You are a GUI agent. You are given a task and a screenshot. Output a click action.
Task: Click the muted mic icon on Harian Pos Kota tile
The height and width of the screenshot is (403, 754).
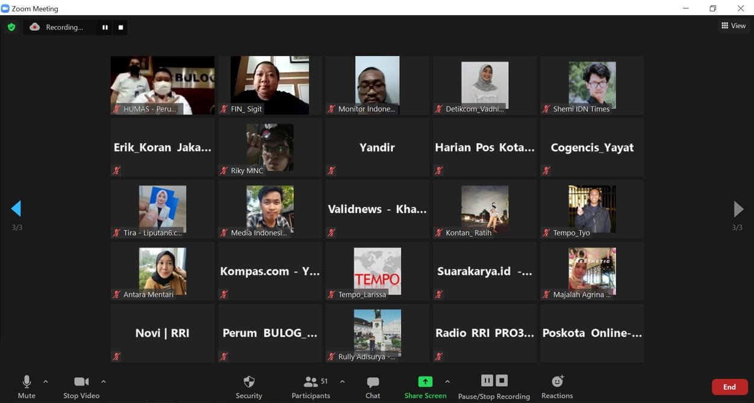[x=439, y=171]
